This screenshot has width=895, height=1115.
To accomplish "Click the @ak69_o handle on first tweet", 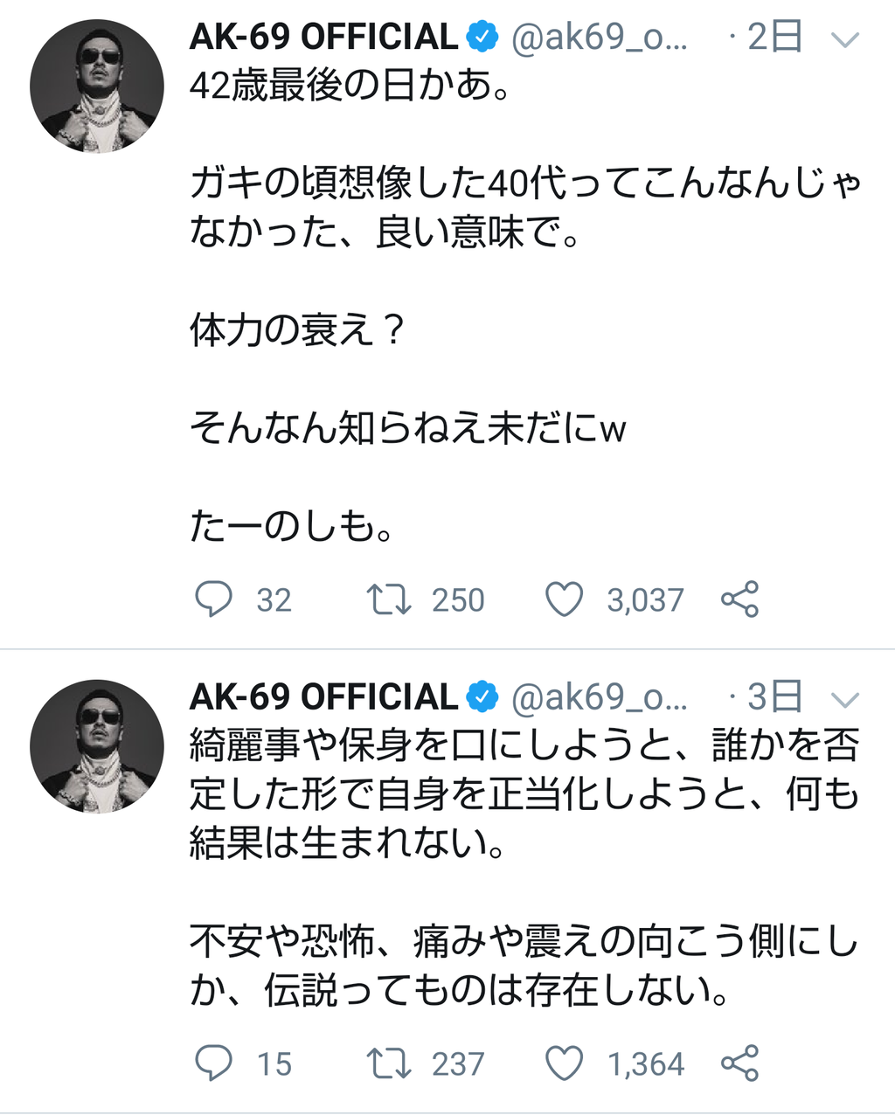I will click(x=600, y=38).
